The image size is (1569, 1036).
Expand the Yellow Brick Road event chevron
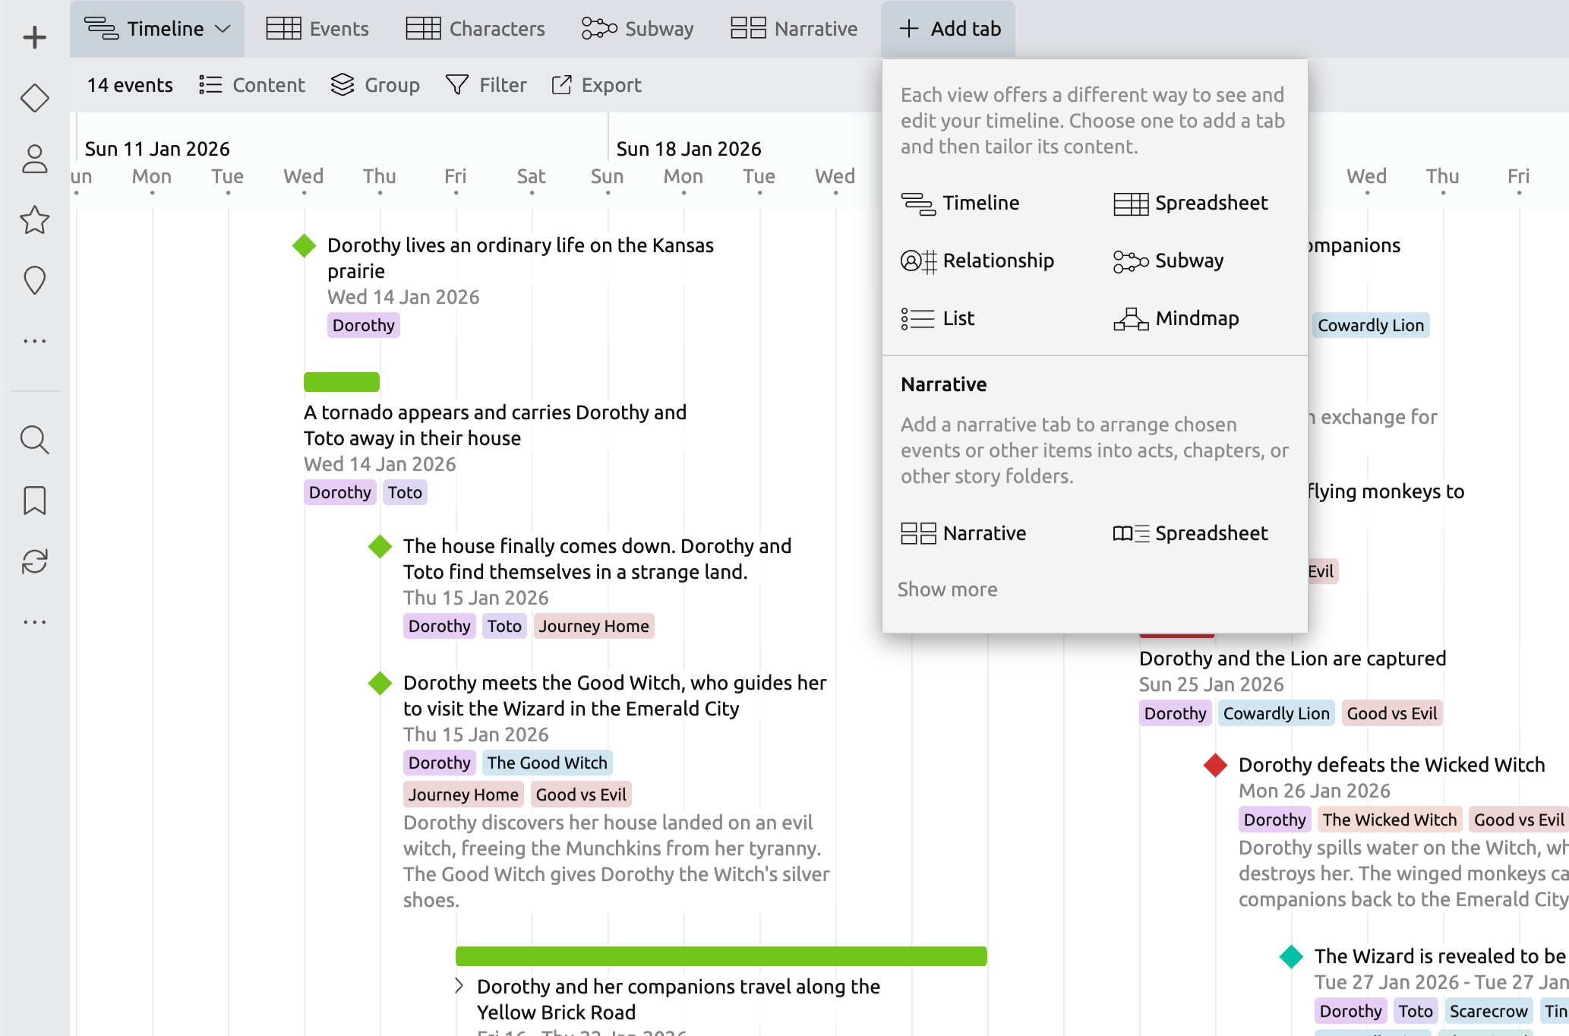point(459,986)
